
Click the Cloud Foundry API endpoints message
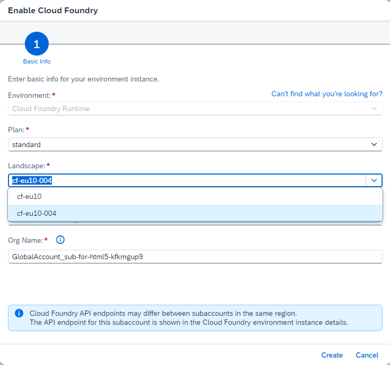click(189, 318)
